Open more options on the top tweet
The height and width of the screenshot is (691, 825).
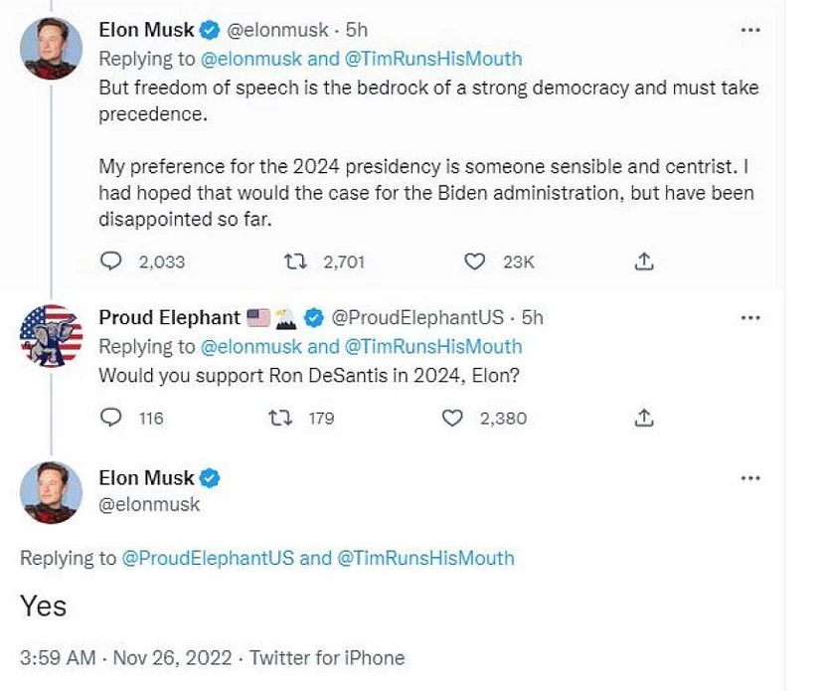750,31
